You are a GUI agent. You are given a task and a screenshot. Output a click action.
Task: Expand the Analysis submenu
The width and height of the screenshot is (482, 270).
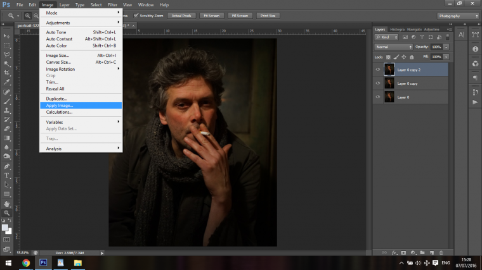point(81,149)
